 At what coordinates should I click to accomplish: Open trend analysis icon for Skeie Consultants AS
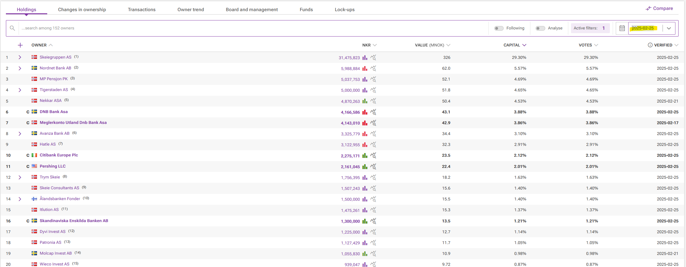(x=373, y=188)
